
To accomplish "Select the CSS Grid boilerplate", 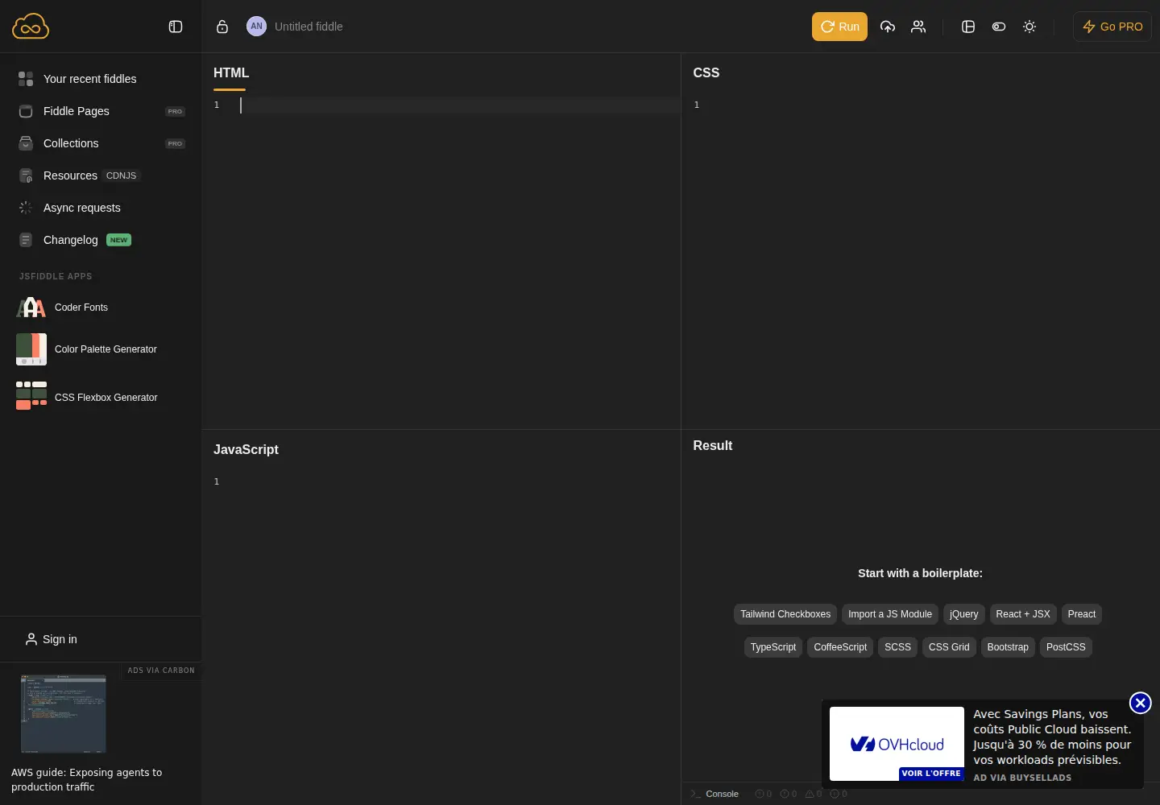I will tap(949, 647).
